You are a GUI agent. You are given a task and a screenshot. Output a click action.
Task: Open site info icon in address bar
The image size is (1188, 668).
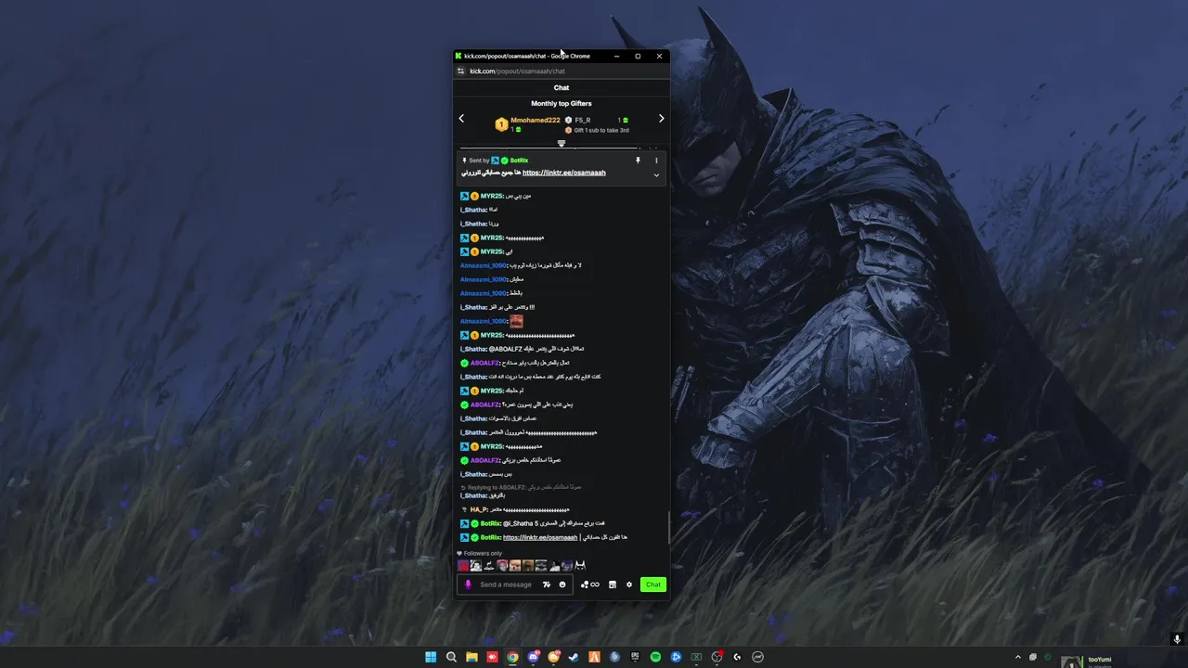click(x=460, y=71)
